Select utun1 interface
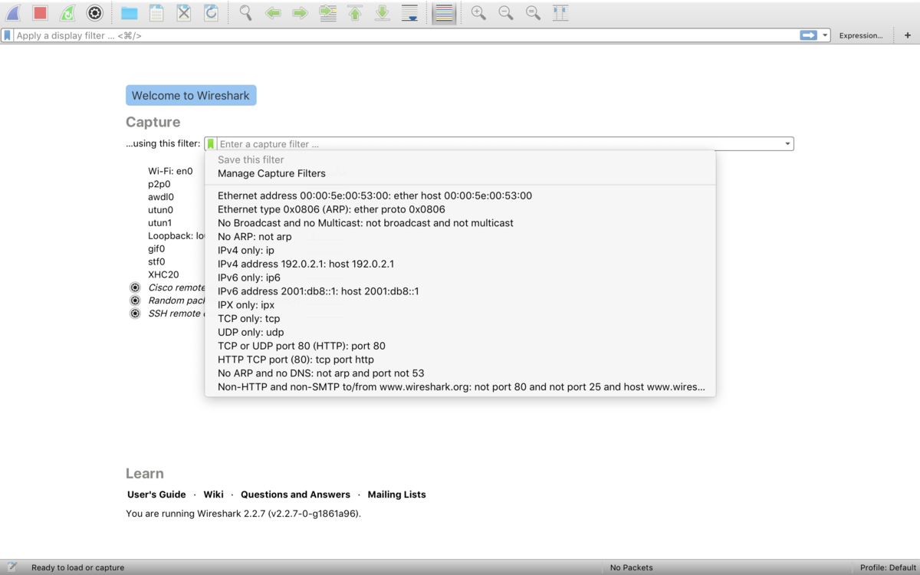 pos(160,223)
